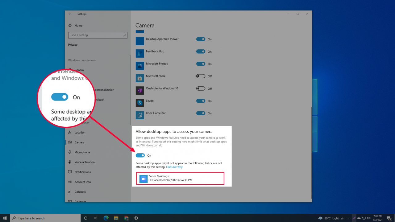
Task: Open Microsoft Edge from the taskbar
Action: click(x=106, y=218)
